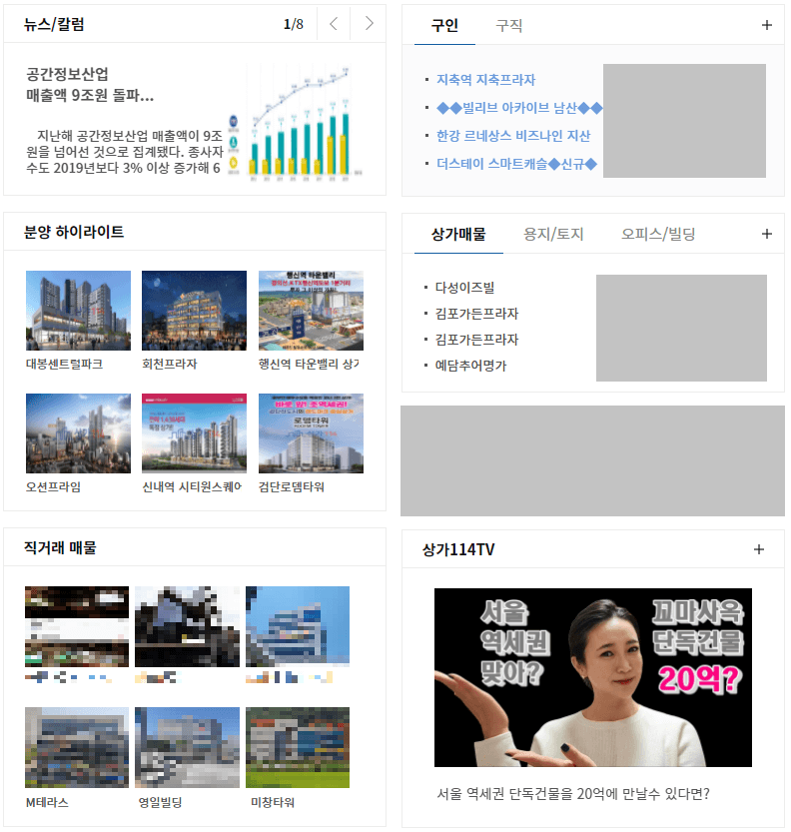
Task: Open the 회천프라자 thumbnail
Action: tap(194, 311)
